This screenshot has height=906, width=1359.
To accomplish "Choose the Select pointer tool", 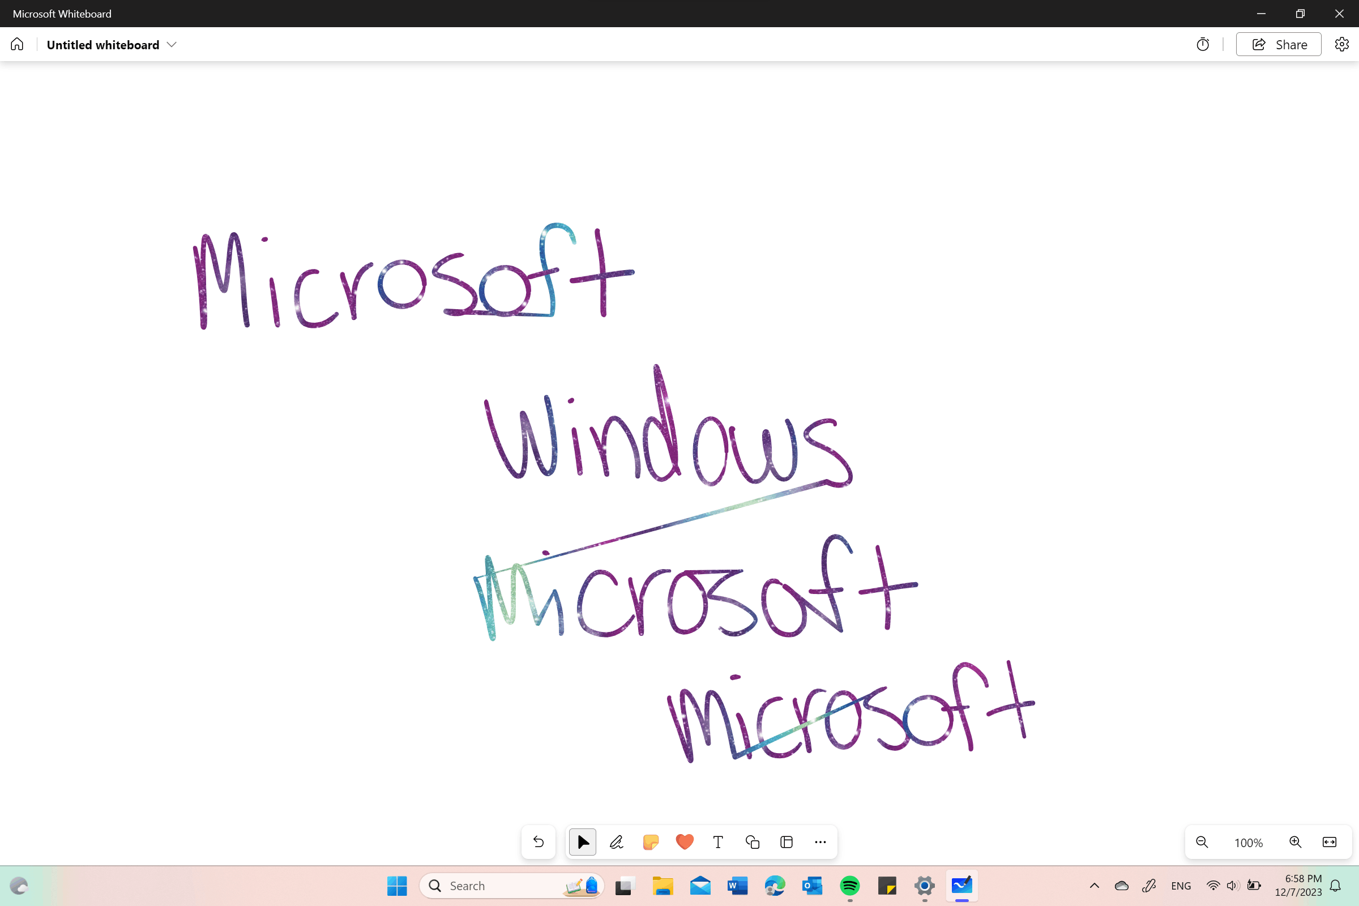I will tap(583, 842).
